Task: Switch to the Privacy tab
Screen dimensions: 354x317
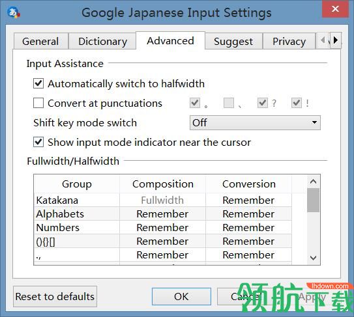Action: pyautogui.click(x=289, y=42)
